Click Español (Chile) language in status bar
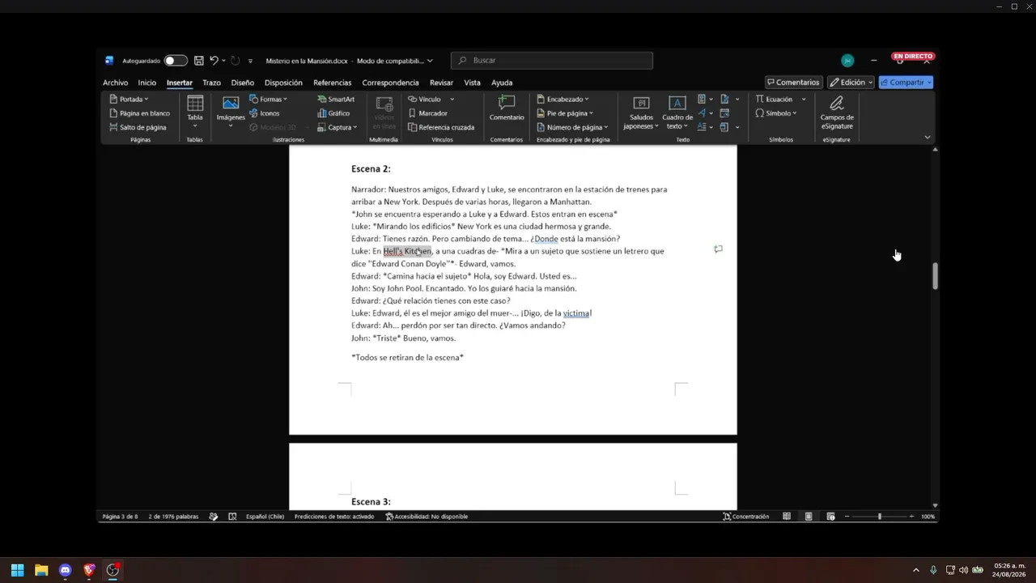The height and width of the screenshot is (583, 1036). pyautogui.click(x=265, y=517)
